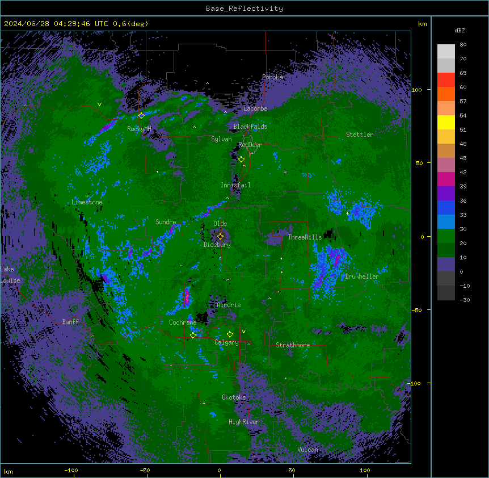Image resolution: width=489 pixels, height=478 pixels.
Task: Click the Lacombe city label
Action: click(x=255, y=108)
